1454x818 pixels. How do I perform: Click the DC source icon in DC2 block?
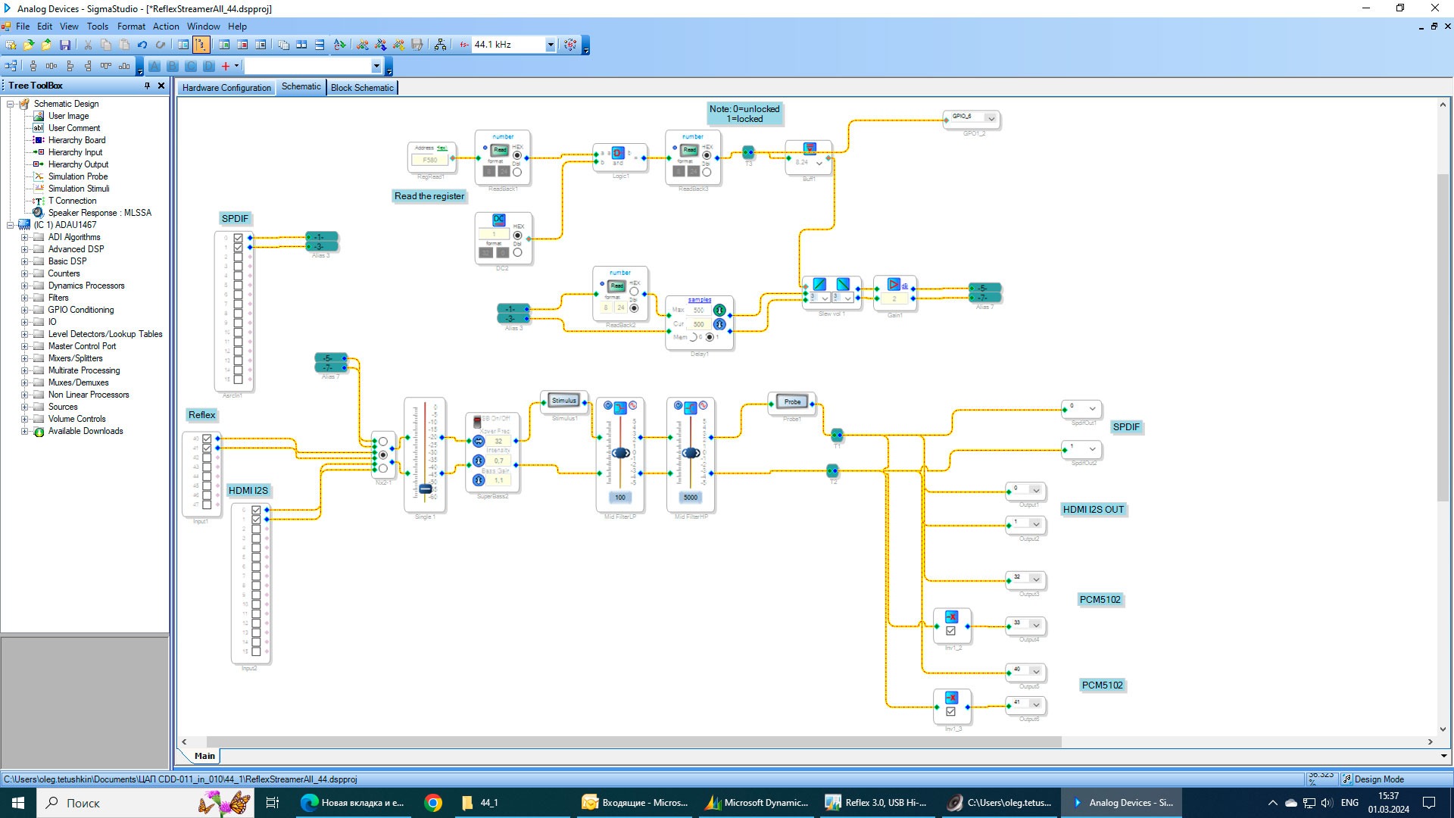click(x=499, y=220)
